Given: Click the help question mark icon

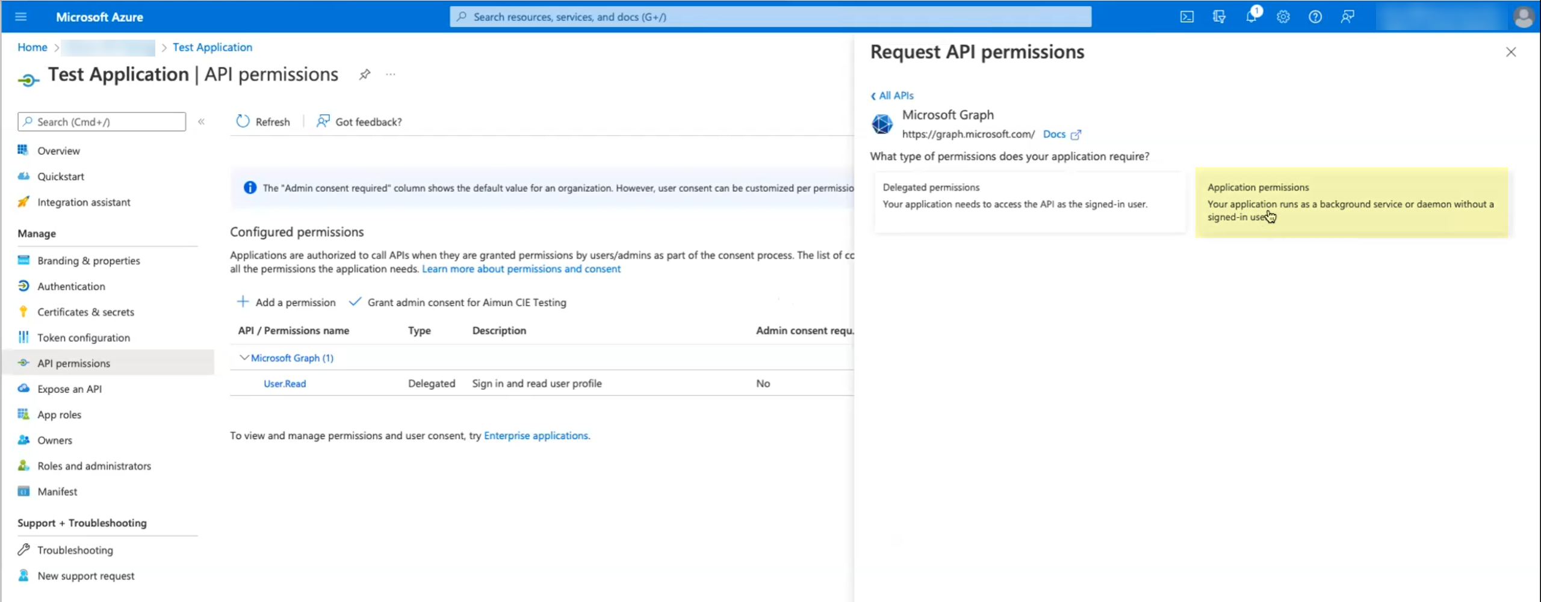Looking at the screenshot, I should [1315, 17].
